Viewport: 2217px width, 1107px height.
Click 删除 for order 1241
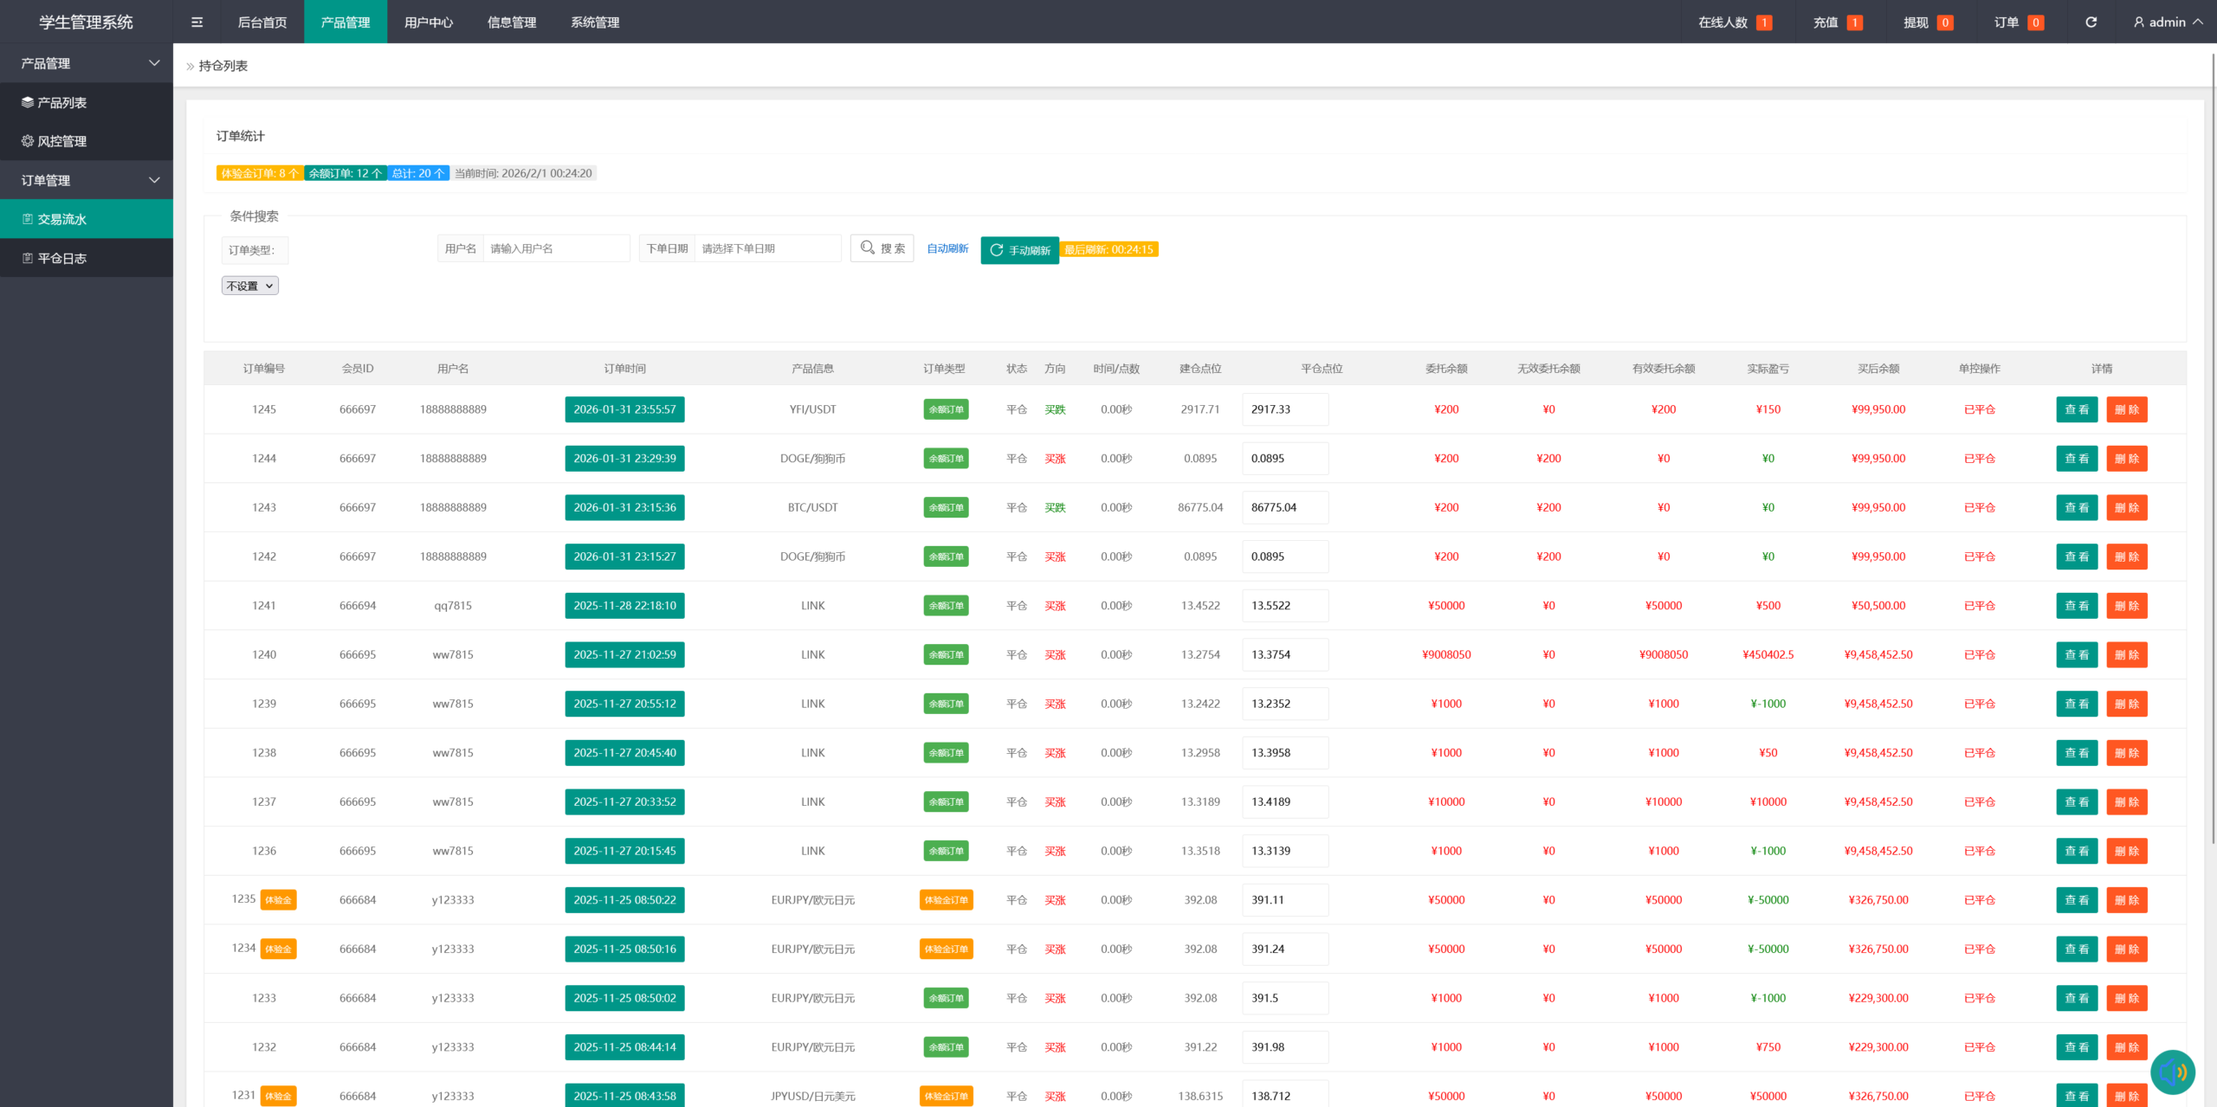2126,606
